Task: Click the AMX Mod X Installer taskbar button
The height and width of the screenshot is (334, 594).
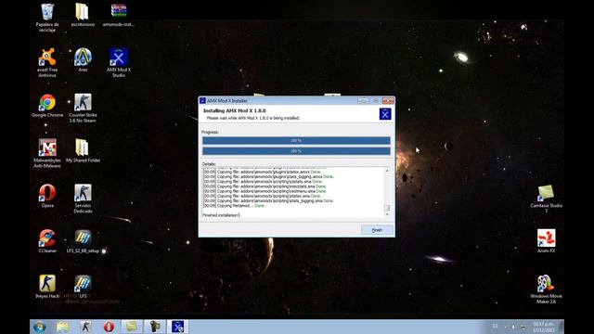Action: pyautogui.click(x=177, y=327)
